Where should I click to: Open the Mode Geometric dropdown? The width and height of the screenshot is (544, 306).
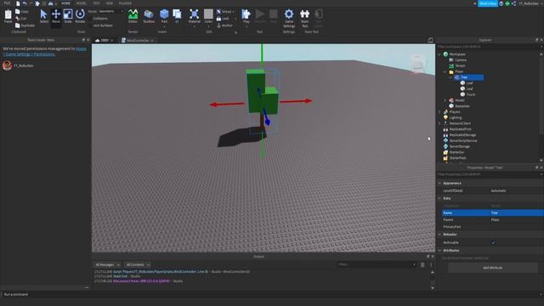tap(110, 11)
